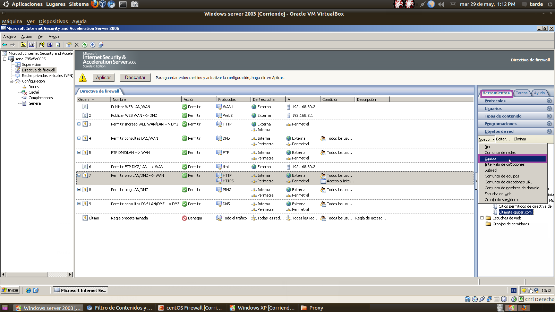Click the properties toolbar icon beside the X
The image size is (555, 312).
coord(68,45)
